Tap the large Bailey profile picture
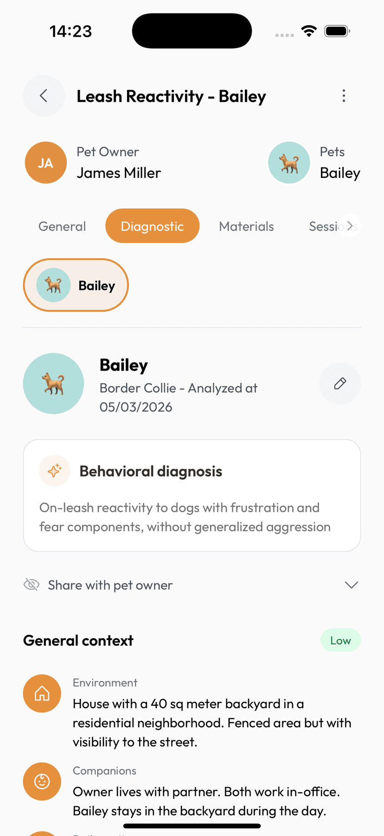The image size is (384, 836). [x=53, y=384]
